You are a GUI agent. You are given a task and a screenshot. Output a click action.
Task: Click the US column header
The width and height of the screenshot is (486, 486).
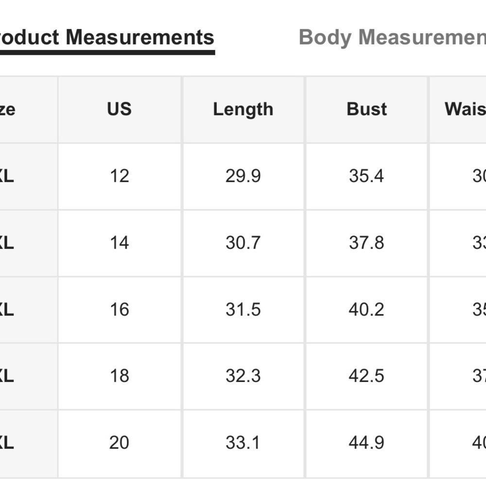(119, 109)
